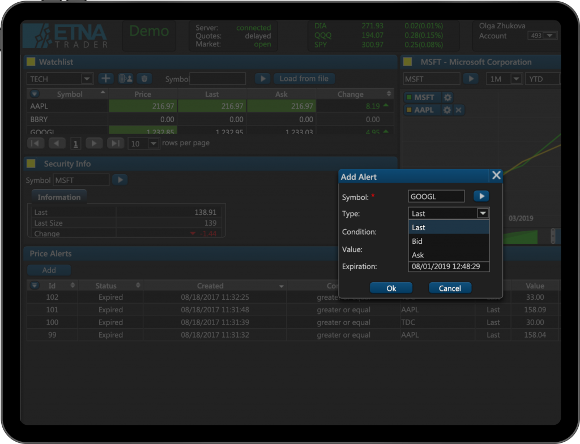580x444 pixels.
Task: Select alert row with Id 99
Action: tap(293, 335)
